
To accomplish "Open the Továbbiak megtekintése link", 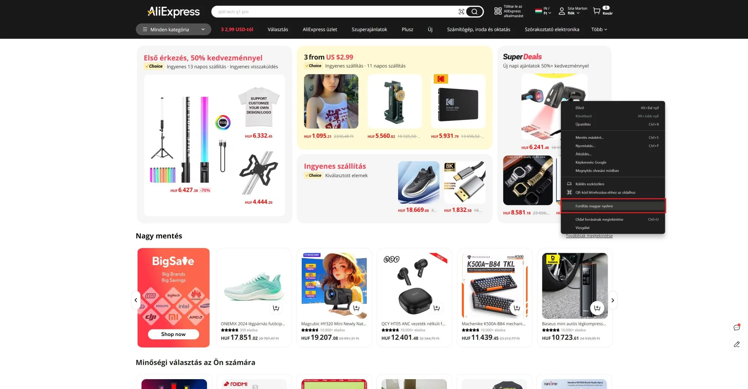I will (x=589, y=236).
